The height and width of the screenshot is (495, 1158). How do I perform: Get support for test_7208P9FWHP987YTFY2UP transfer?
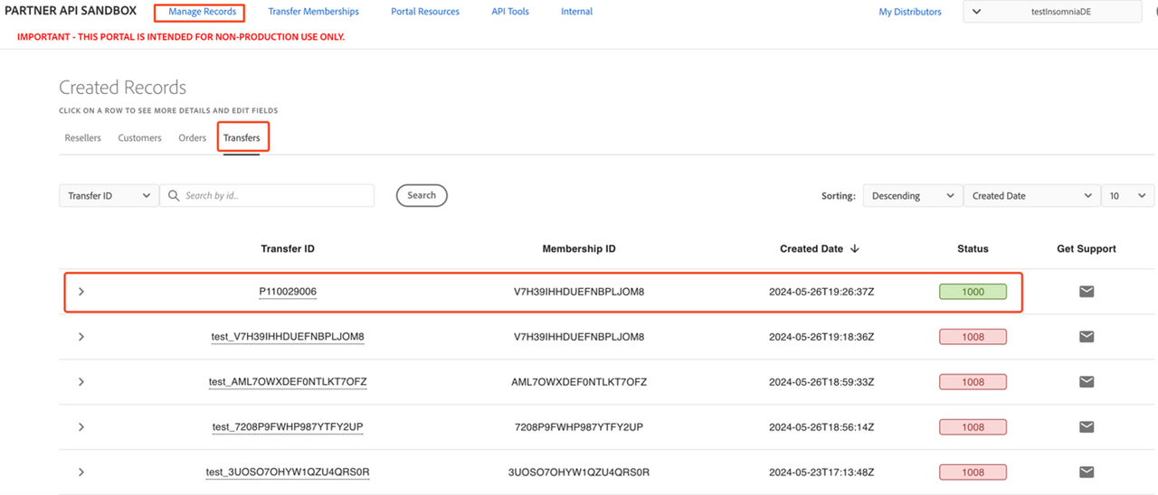coord(1087,427)
